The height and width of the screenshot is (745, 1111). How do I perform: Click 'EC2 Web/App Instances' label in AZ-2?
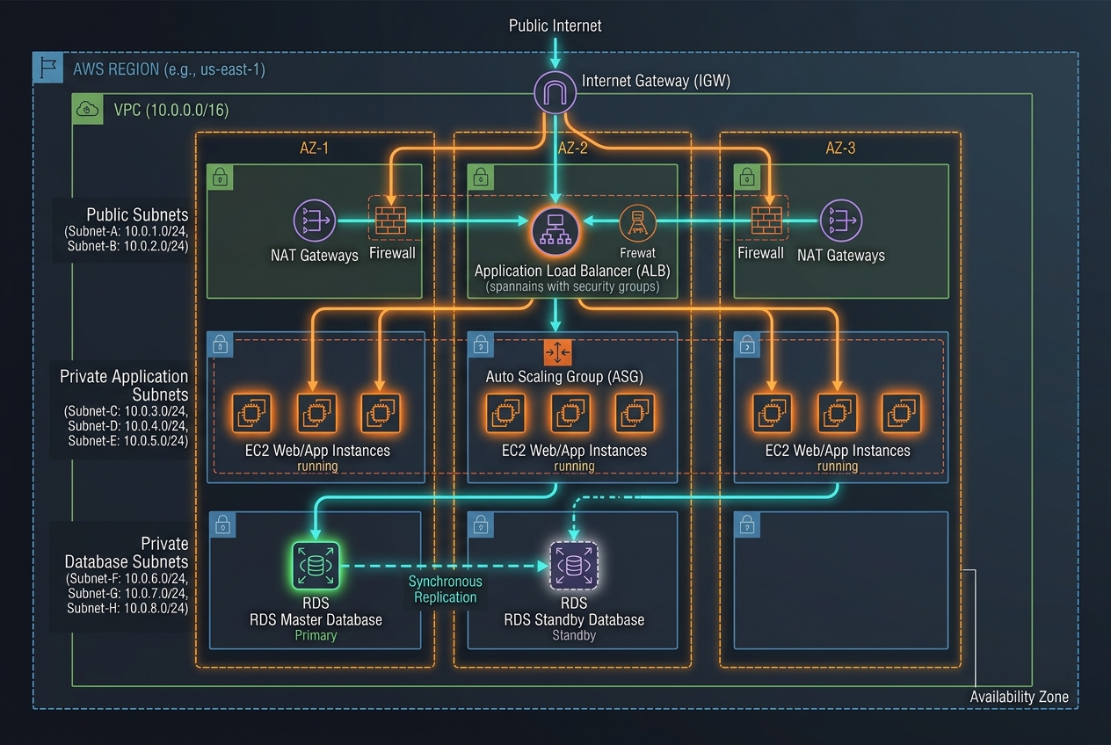[574, 451]
